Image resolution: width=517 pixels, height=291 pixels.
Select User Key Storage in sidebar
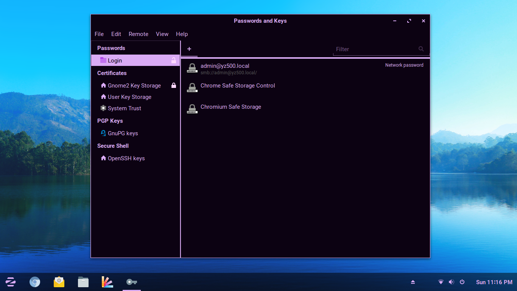129,97
